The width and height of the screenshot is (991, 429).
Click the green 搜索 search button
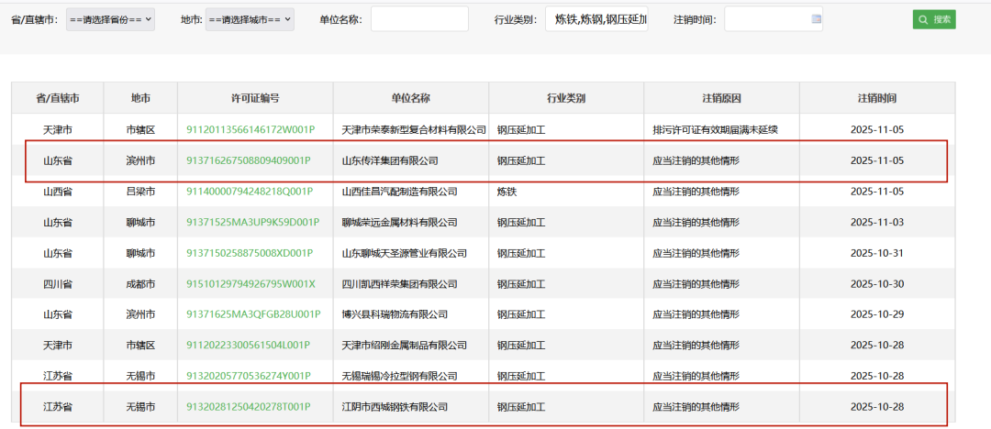tap(934, 19)
